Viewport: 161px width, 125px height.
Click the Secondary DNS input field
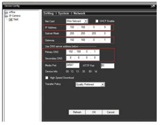(x=83, y=58)
